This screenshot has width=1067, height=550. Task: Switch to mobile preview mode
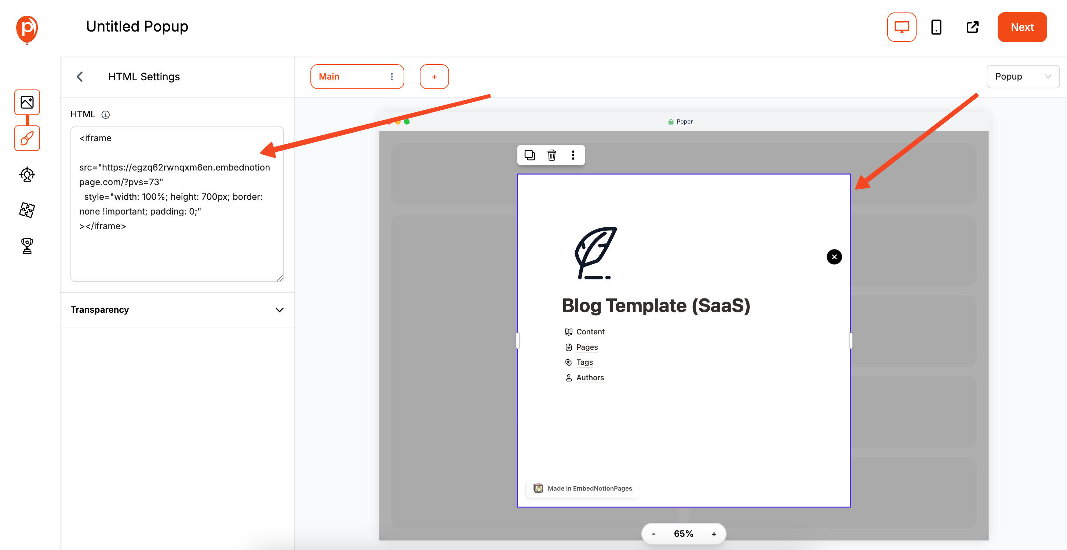[x=936, y=27]
